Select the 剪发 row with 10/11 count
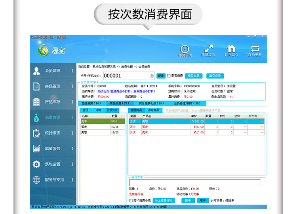297x214 pixels. coord(103,127)
